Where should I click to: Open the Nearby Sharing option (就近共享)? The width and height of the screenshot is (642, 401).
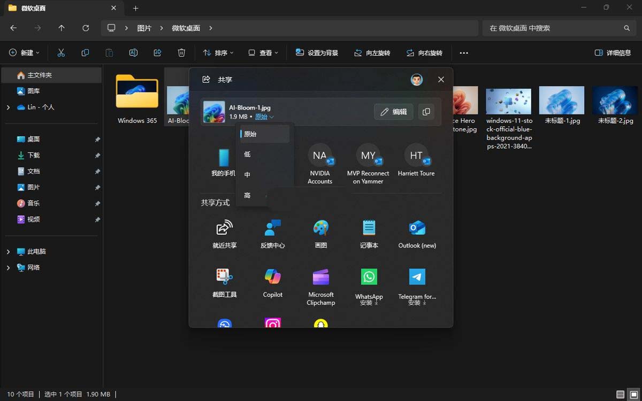coord(225,234)
